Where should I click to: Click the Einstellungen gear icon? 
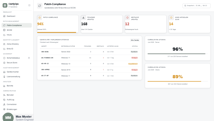pos(4,109)
